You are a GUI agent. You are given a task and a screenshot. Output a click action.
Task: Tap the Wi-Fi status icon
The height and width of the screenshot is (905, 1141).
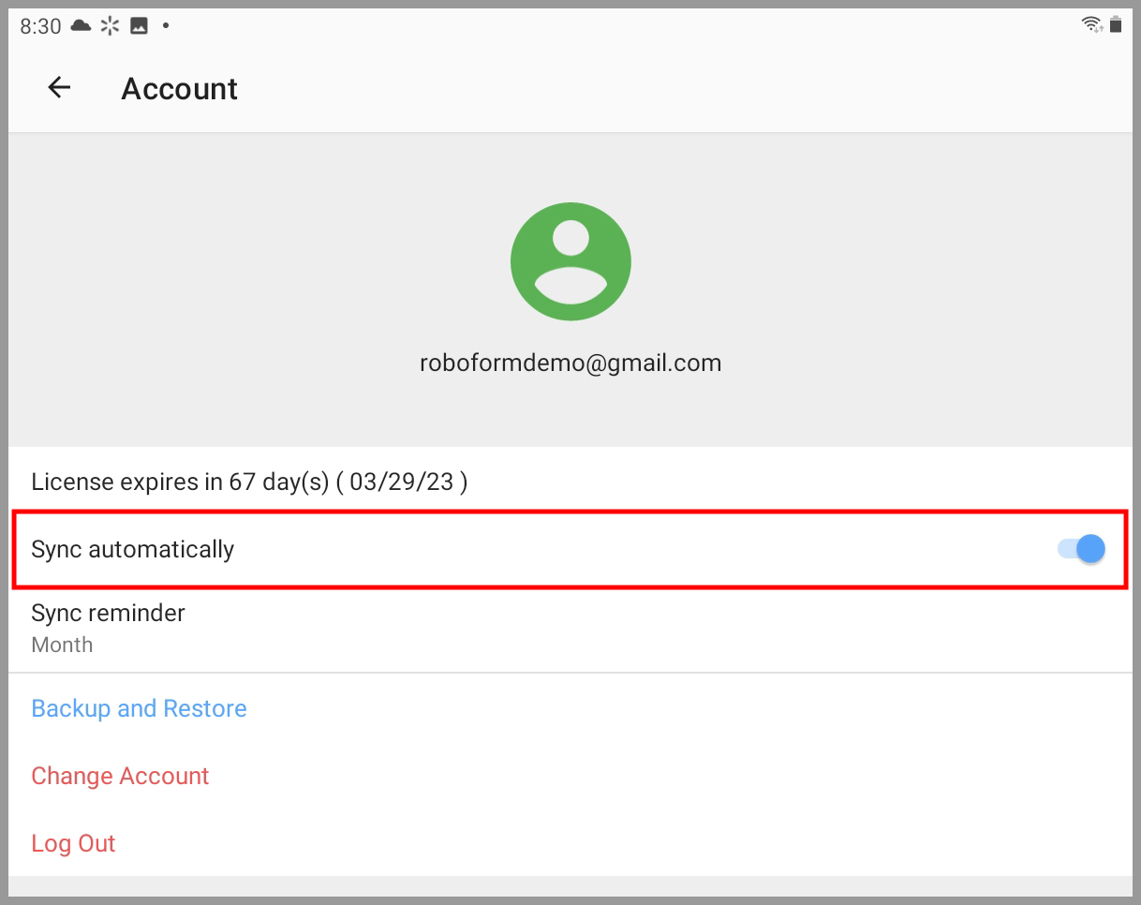coord(1091,24)
